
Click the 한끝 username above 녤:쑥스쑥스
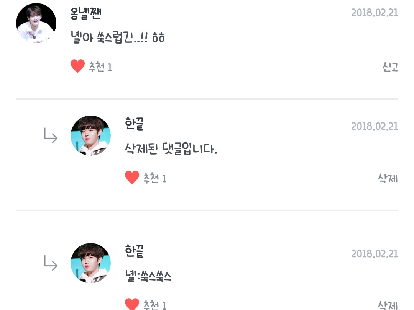click(135, 251)
